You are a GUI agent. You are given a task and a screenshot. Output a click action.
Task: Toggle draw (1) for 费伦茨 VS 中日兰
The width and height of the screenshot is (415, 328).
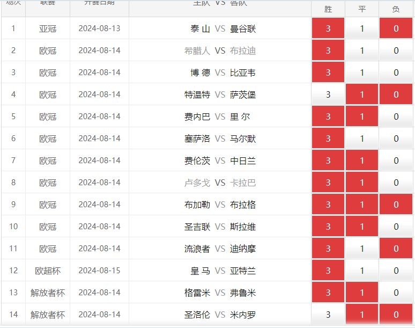click(x=362, y=160)
